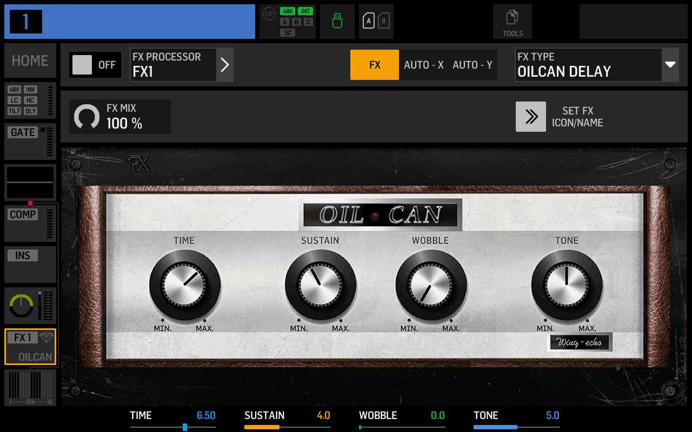Toggle the FX processor OFF switch
692x432 pixels.
(95, 65)
